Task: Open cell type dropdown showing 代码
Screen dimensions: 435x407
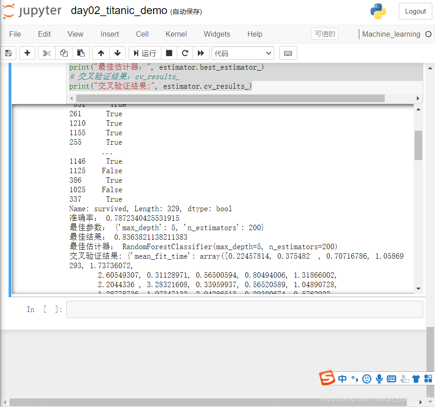Action: click(243, 53)
